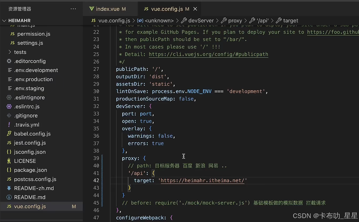The image size is (359, 222).
Task: Open the .env.production file
Action: tap(33, 79)
